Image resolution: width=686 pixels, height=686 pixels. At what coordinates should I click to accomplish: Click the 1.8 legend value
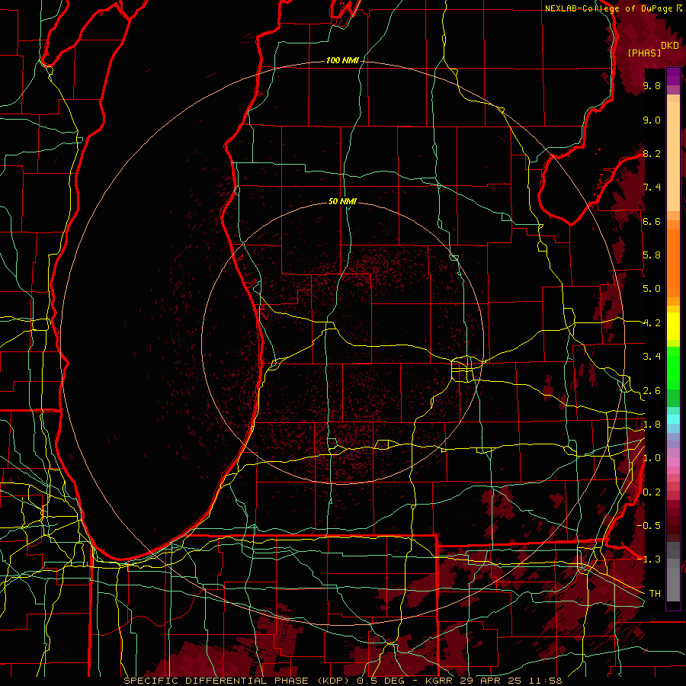click(652, 425)
